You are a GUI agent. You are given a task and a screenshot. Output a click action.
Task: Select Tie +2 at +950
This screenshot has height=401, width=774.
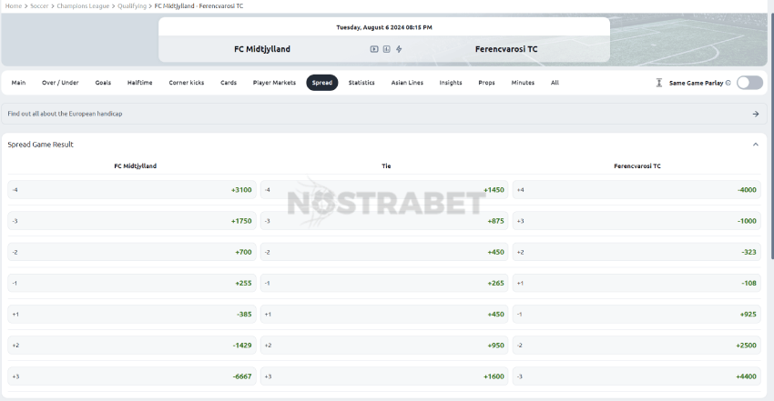point(384,345)
